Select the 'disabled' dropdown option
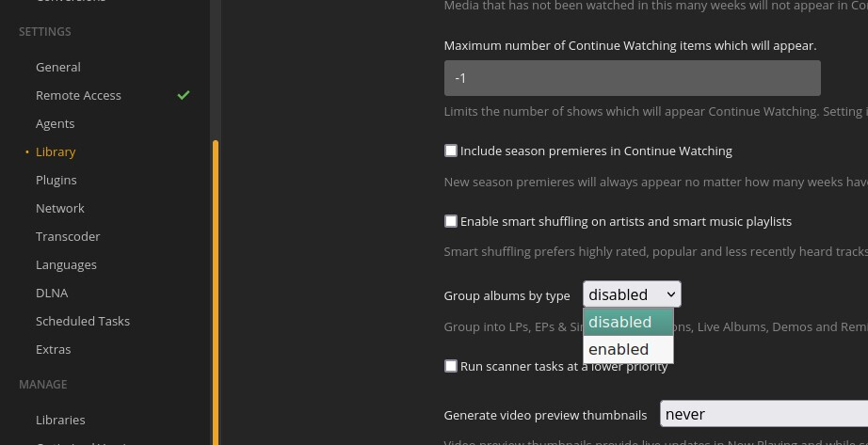This screenshot has height=445, width=868. 620,322
